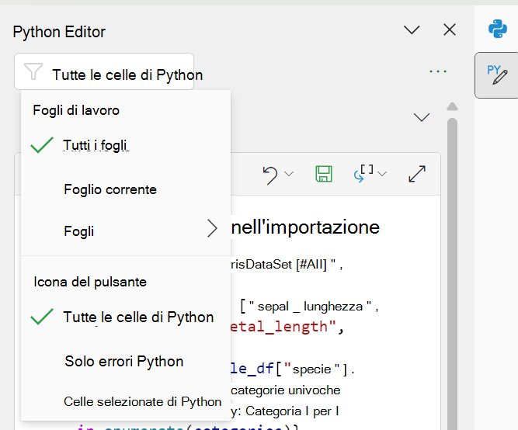Screen dimensions: 518x430
Task: Open the PY editor pencil button
Action: click(x=496, y=75)
